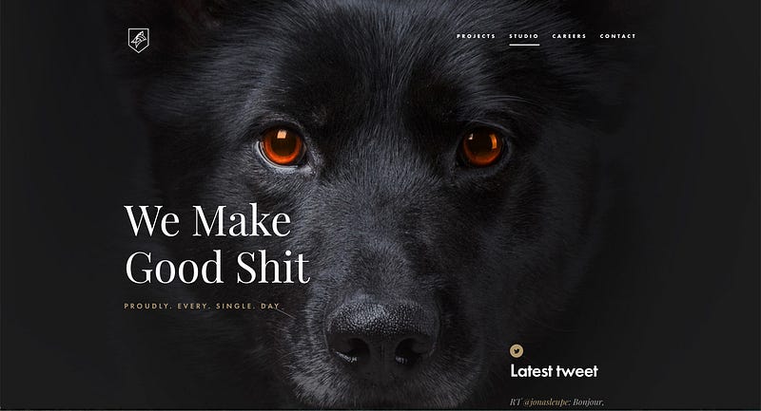
Task: Go to the Careers page
Action: (569, 36)
